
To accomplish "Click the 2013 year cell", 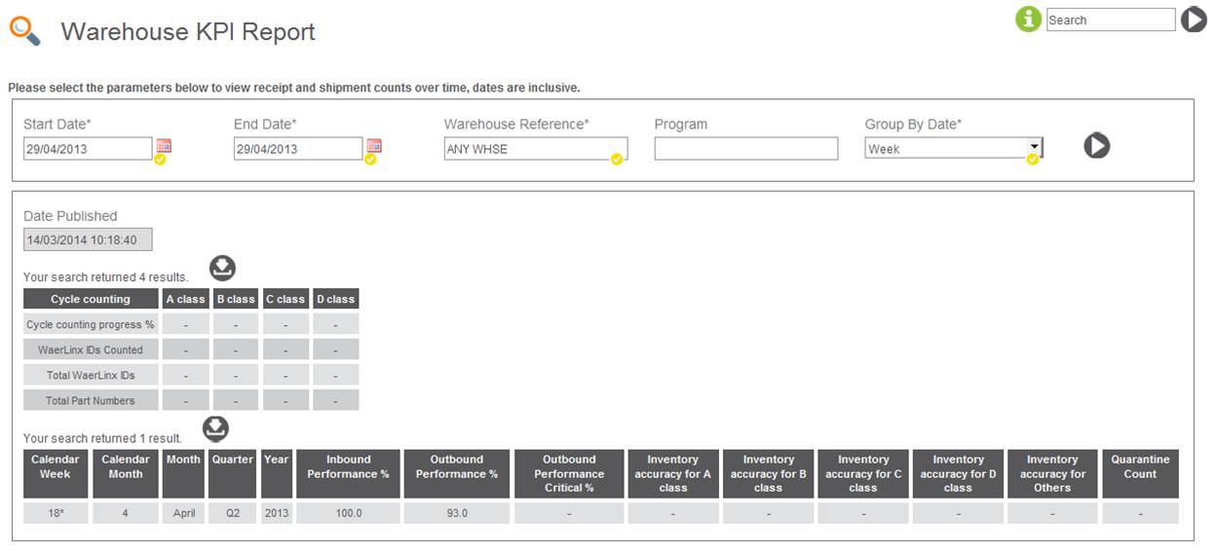I will point(277,513).
